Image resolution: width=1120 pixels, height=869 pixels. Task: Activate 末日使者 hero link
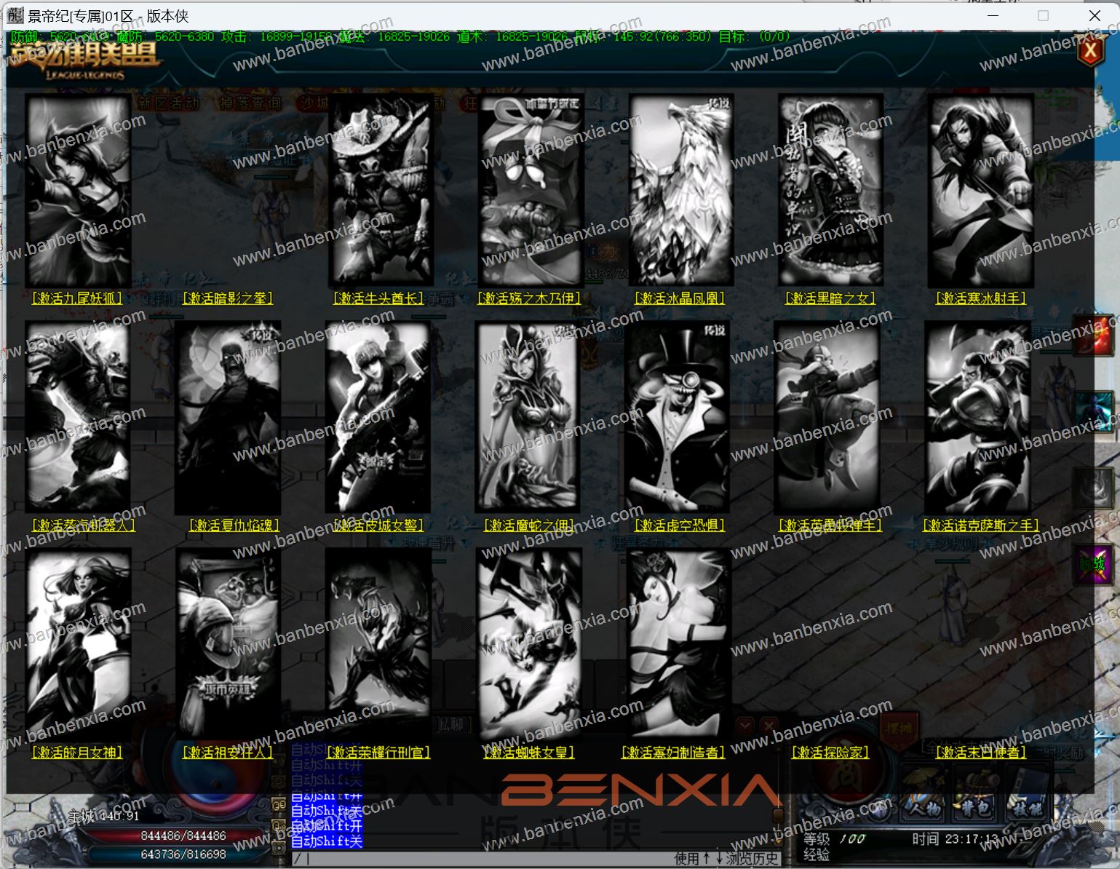[981, 753]
